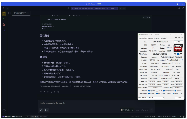
Task: Open the Chat section in left sidebar
Action: click(x=4, y=13)
